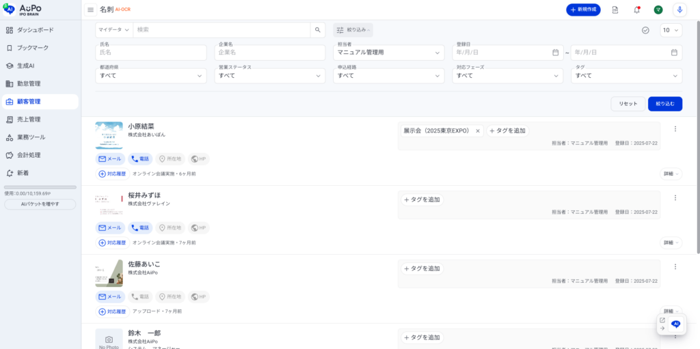
Task: Click the 氏名 input field
Action: 152,53
